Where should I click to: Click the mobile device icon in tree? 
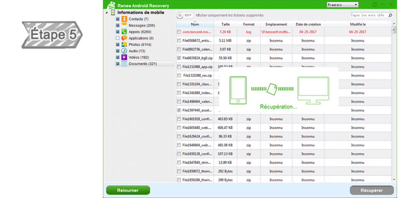pyautogui.click(x=113, y=13)
